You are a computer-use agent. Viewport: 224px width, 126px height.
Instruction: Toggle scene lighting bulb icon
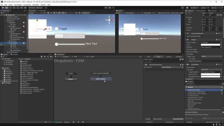coord(48,13)
